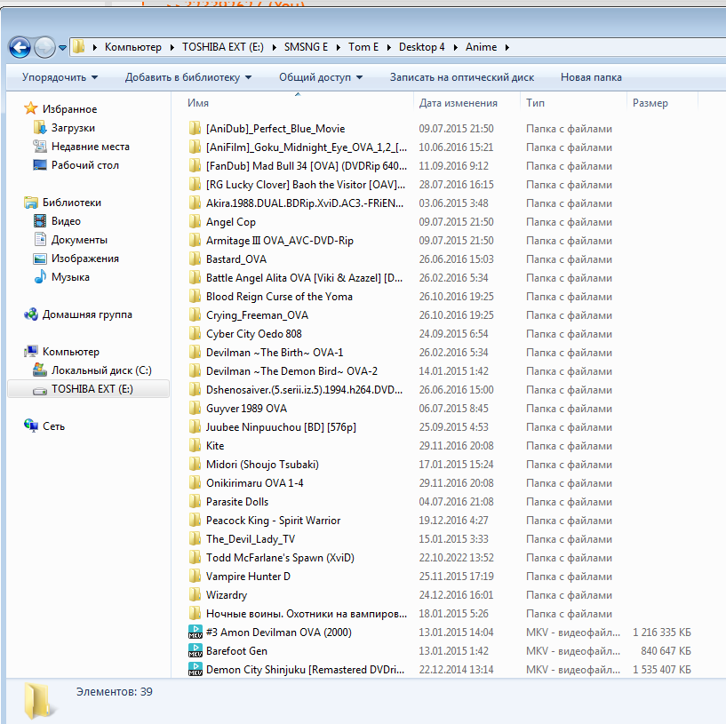Select the Cyber City Oedo 808 folder icon

pos(195,334)
